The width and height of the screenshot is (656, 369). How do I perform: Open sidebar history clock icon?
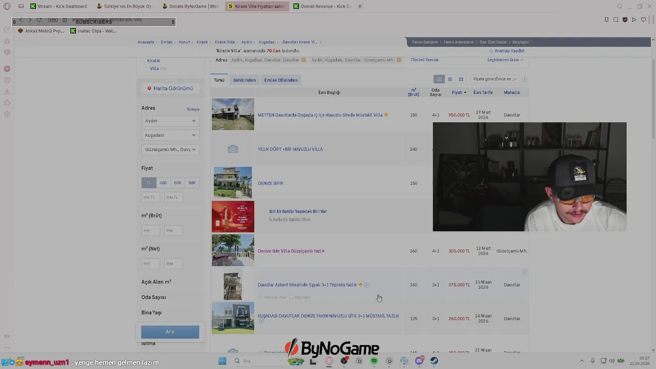(x=7, y=80)
